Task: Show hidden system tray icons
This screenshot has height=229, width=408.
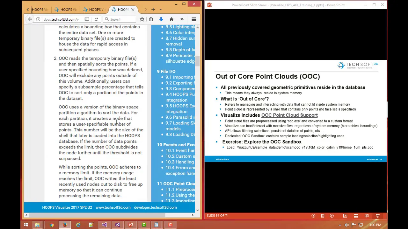Action: point(339,225)
